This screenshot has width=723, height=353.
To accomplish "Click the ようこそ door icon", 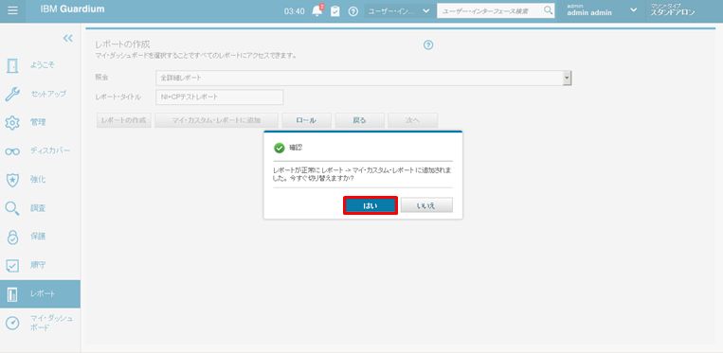I will coord(12,65).
